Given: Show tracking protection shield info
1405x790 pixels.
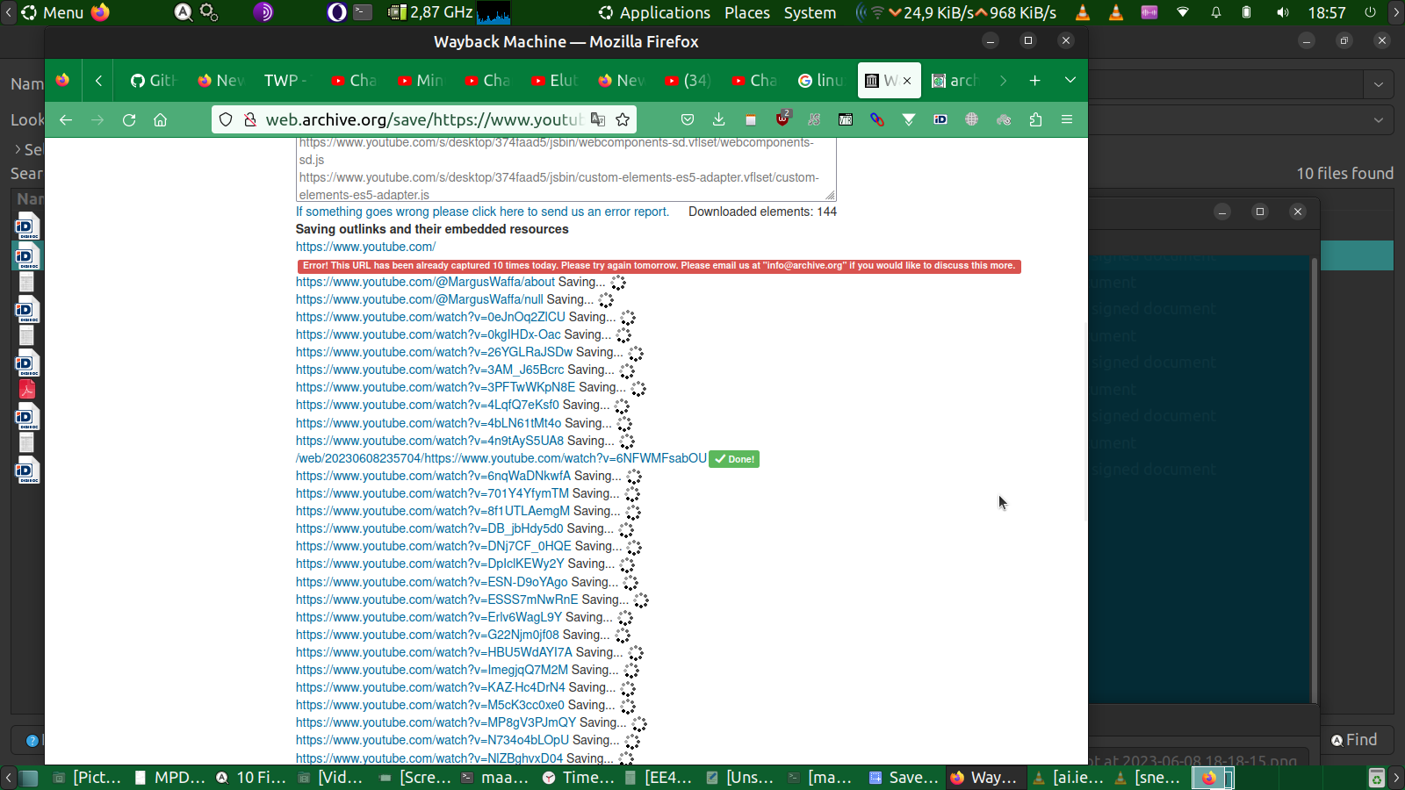Looking at the screenshot, I should tap(226, 119).
